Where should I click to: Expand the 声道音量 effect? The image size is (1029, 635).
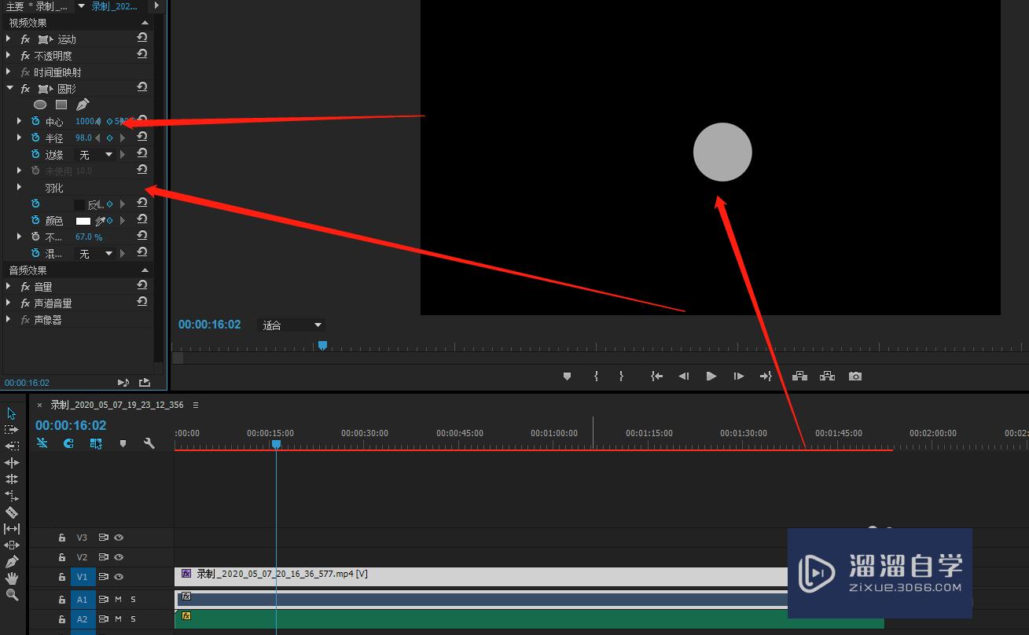(9, 303)
